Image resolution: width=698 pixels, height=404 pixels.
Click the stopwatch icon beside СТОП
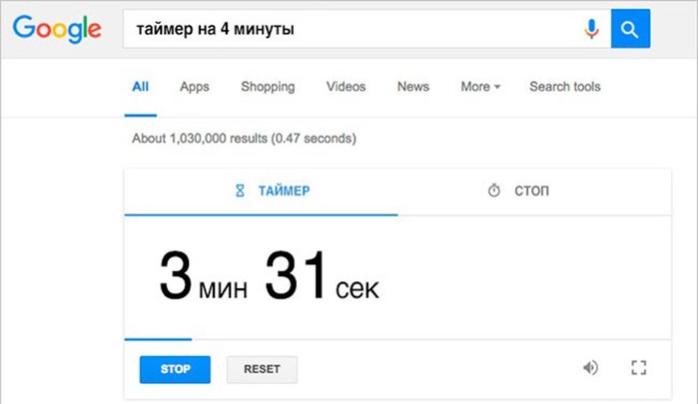(494, 191)
